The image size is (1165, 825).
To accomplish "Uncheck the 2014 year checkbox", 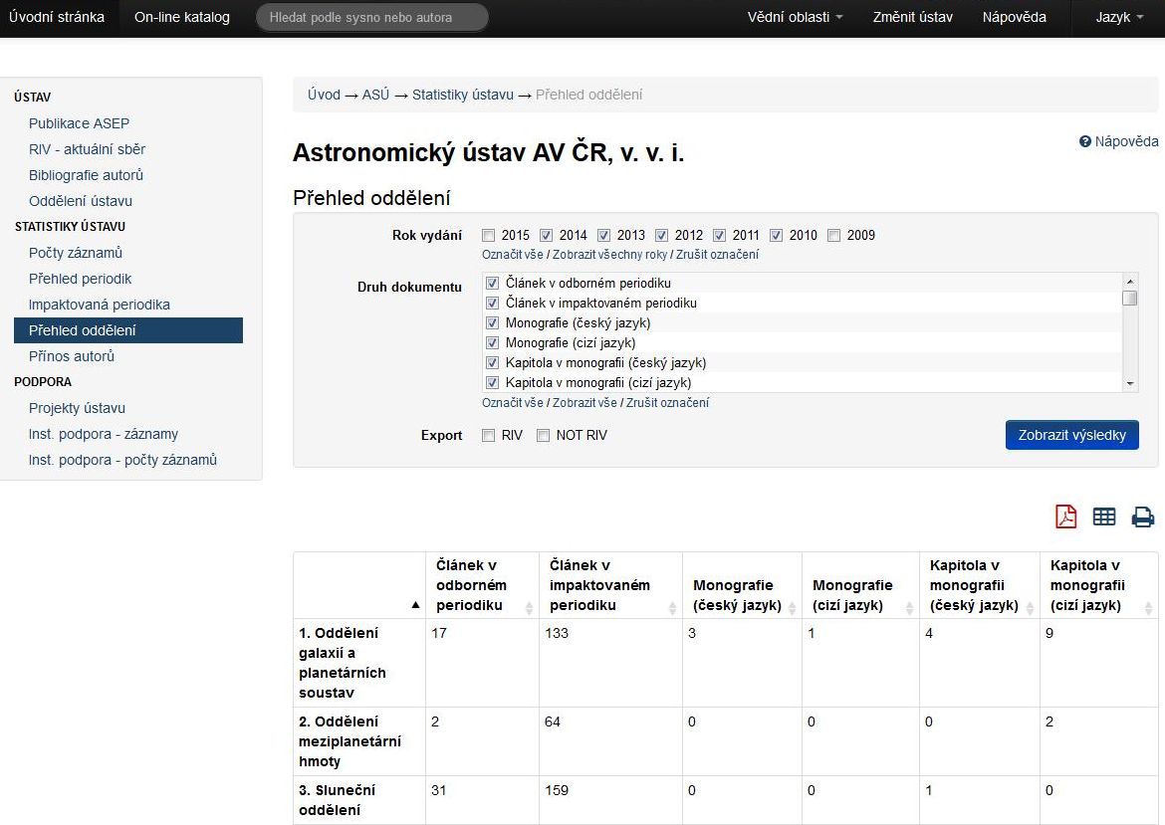I will pos(546,236).
